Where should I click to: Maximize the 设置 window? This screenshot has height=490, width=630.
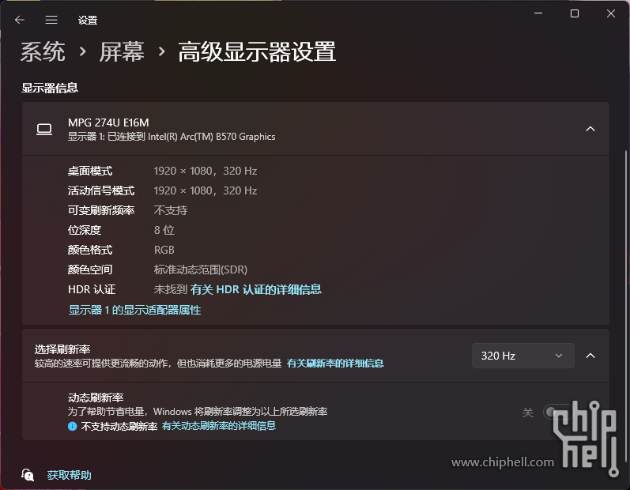click(575, 13)
